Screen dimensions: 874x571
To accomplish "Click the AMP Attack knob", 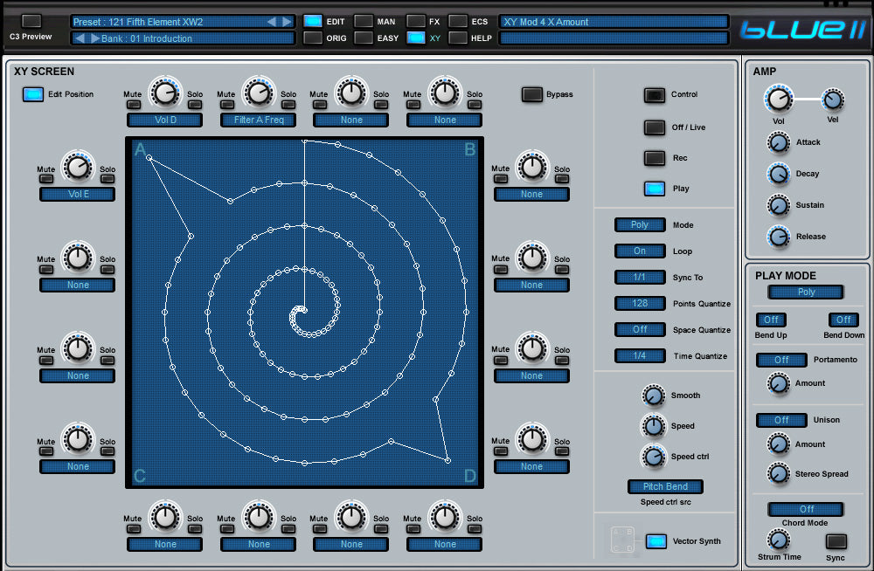I will [x=778, y=142].
